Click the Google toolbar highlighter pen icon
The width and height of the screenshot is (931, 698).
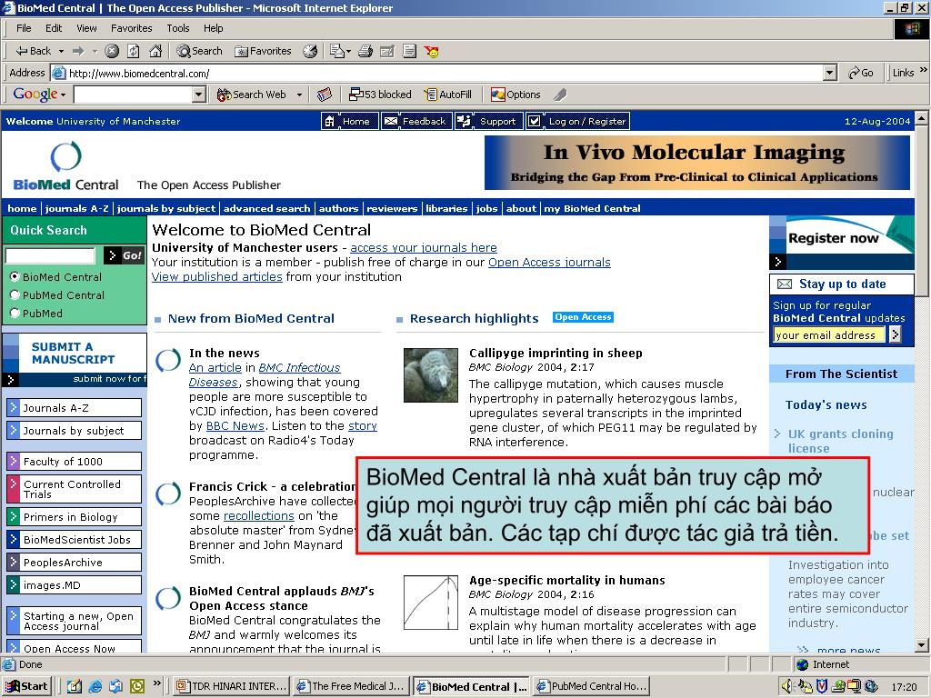tap(560, 95)
